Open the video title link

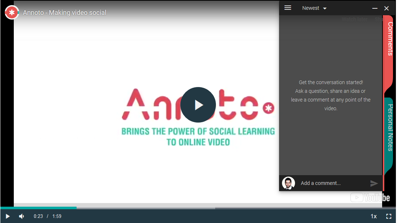(65, 12)
